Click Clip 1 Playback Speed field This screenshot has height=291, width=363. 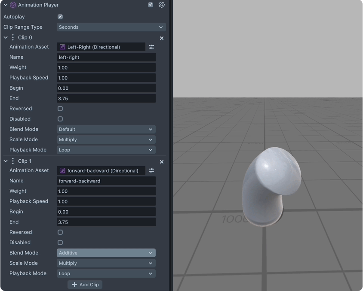(106, 201)
